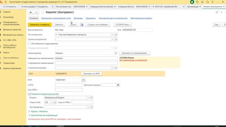
Task: Switch to Организации tab
Action: click(192, 7)
